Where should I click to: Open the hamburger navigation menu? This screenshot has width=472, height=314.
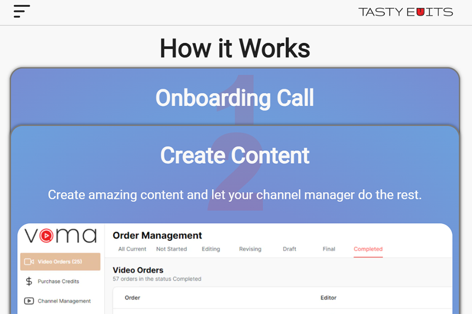[x=22, y=11]
